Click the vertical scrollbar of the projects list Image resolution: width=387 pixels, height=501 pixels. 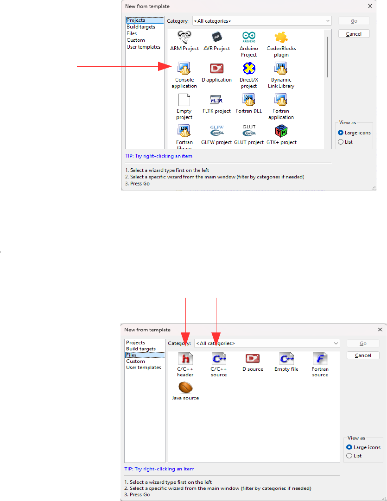[x=328, y=57]
